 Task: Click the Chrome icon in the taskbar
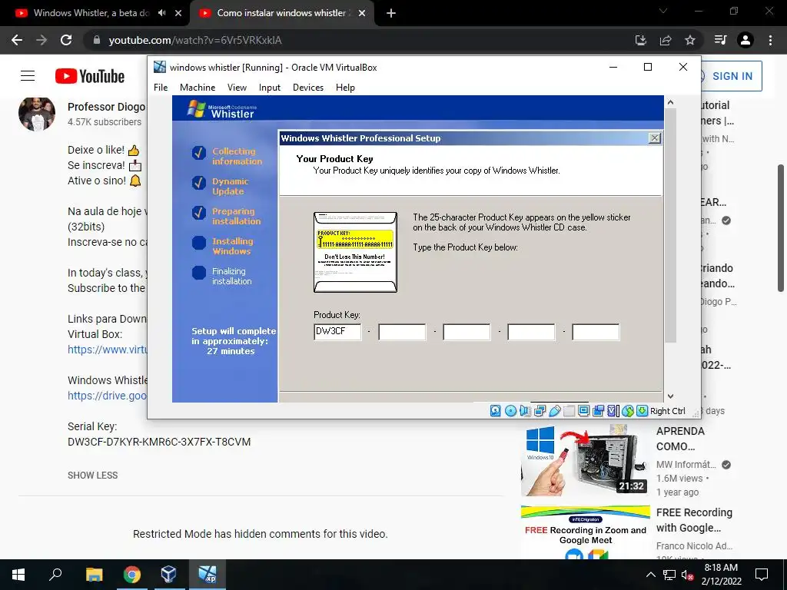pyautogui.click(x=131, y=575)
